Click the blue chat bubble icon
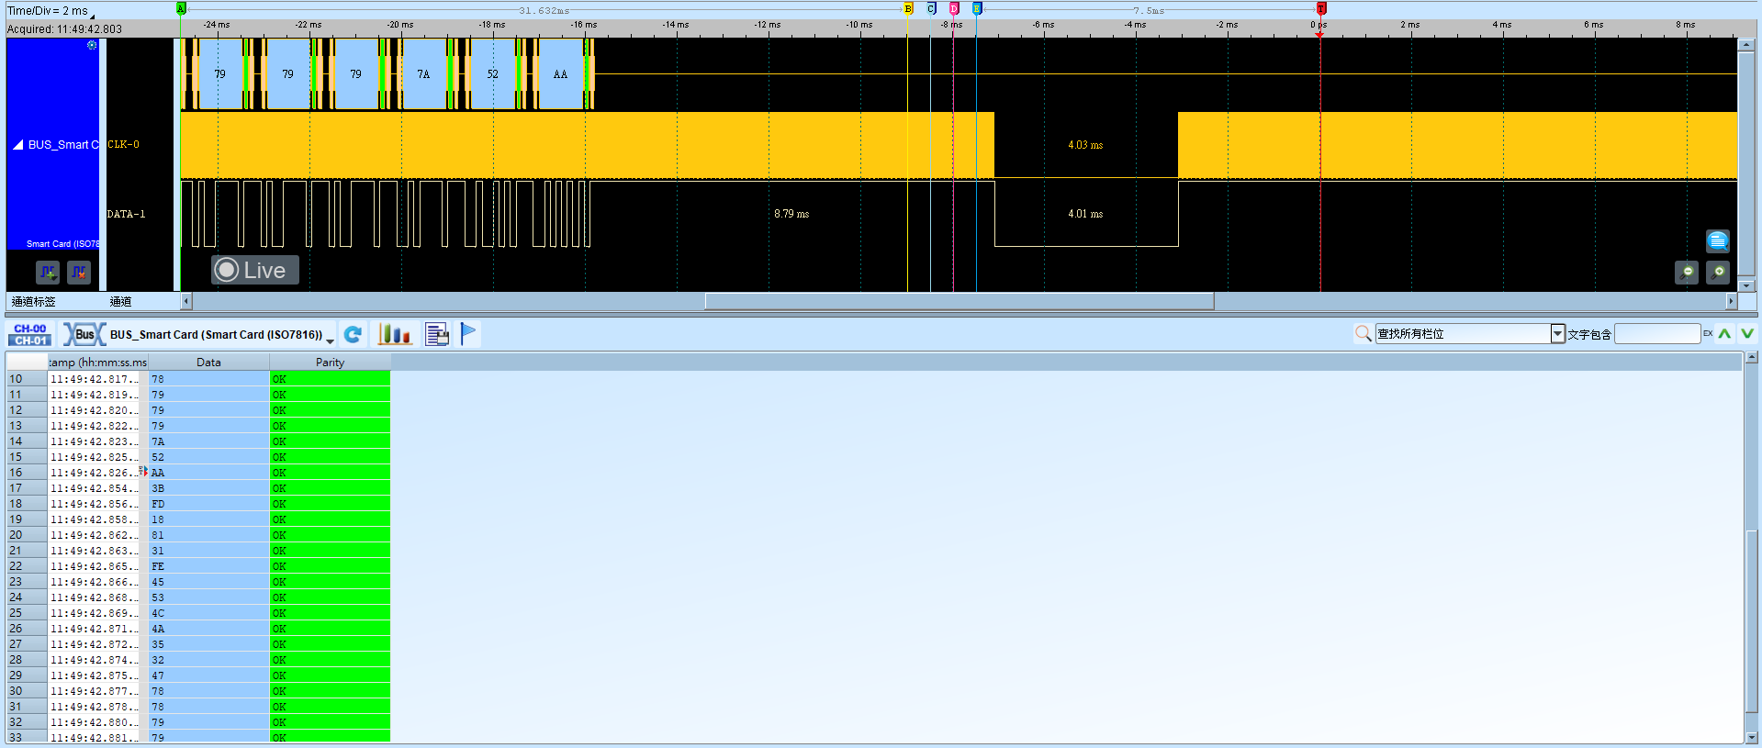This screenshot has width=1762, height=748. pyautogui.click(x=1718, y=240)
